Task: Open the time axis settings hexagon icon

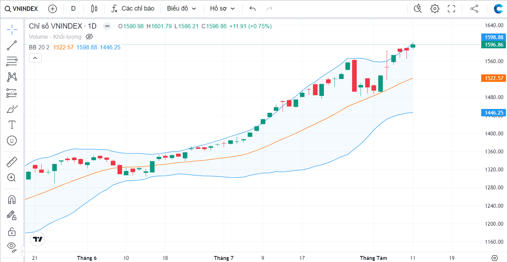Action: coord(495,258)
